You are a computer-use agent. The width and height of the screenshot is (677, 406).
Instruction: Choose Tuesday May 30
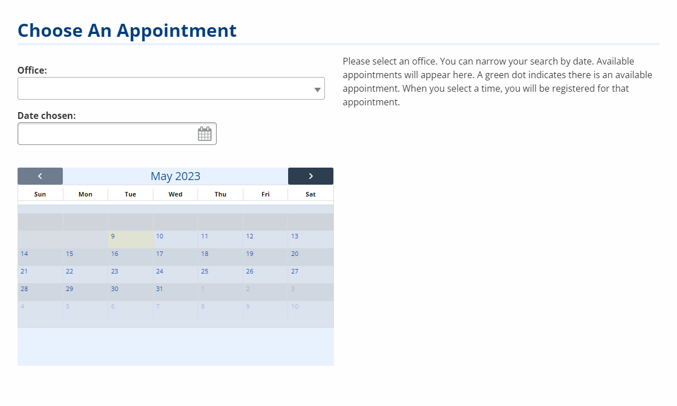pyautogui.click(x=130, y=292)
